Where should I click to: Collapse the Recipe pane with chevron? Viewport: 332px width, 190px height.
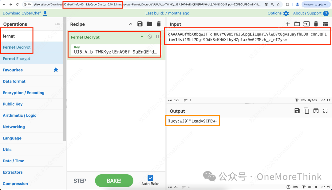pos(130,24)
